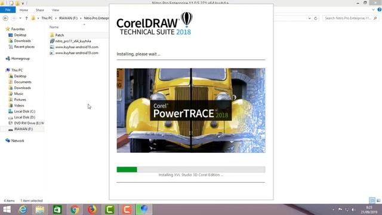Select nitro_pro11_x64_kuyhAa file
382x215 pixels.
(x=73, y=41)
